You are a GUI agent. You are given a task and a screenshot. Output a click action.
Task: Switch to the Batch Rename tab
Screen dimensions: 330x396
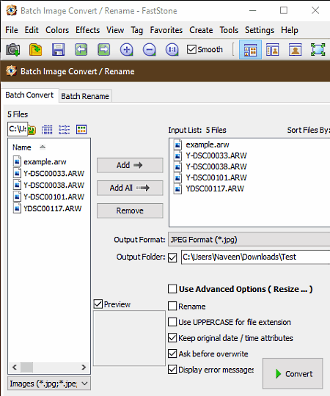85,96
